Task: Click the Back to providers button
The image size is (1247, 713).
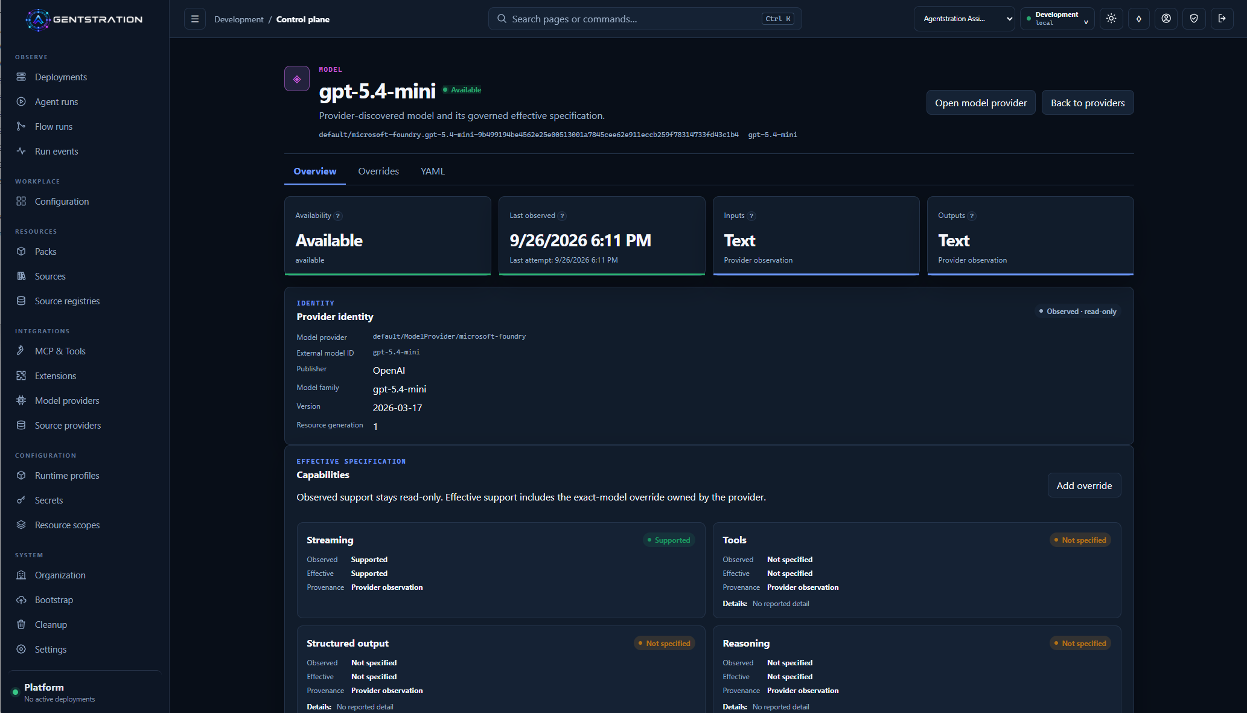Action: (x=1088, y=103)
